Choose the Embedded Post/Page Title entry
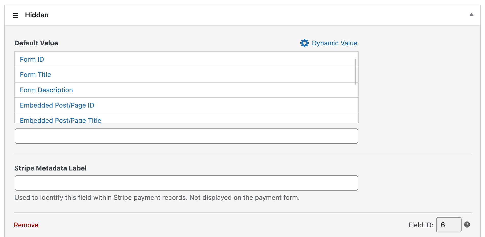Screen dimensions: 485x237 pyautogui.click(x=60, y=120)
